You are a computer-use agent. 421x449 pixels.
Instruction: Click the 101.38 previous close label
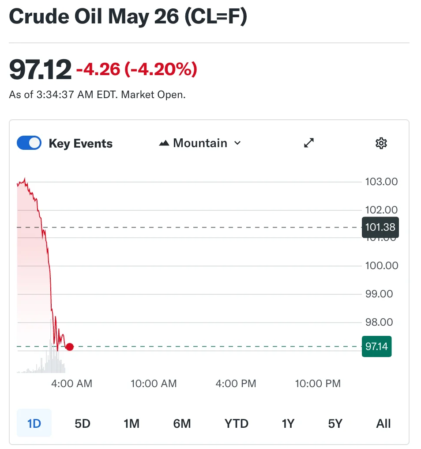pos(380,228)
